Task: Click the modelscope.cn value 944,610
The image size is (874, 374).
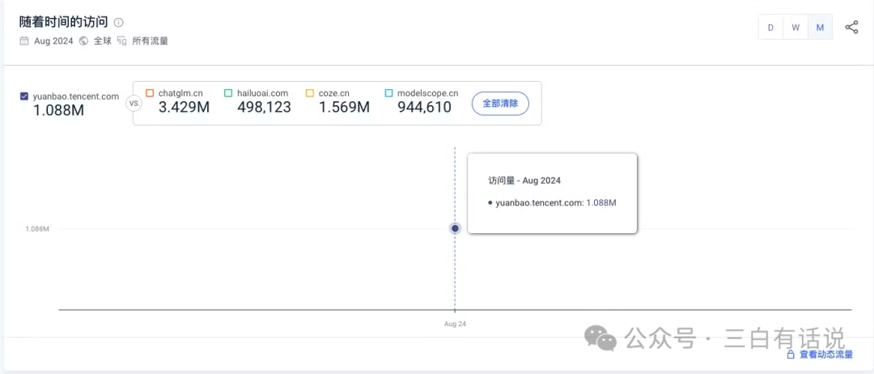Action: (424, 107)
